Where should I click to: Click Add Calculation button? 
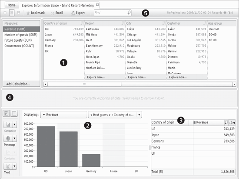(x=18, y=84)
